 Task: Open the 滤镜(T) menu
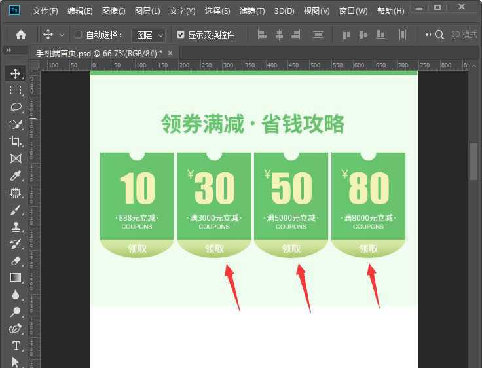(252, 11)
